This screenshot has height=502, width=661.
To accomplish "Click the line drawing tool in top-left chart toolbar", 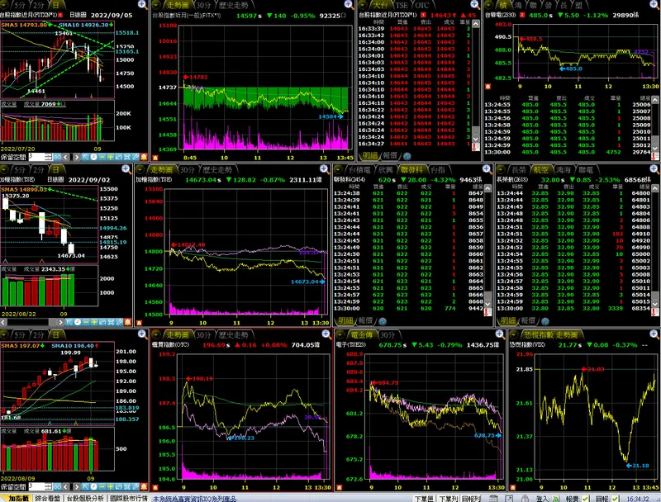I will 136,157.
